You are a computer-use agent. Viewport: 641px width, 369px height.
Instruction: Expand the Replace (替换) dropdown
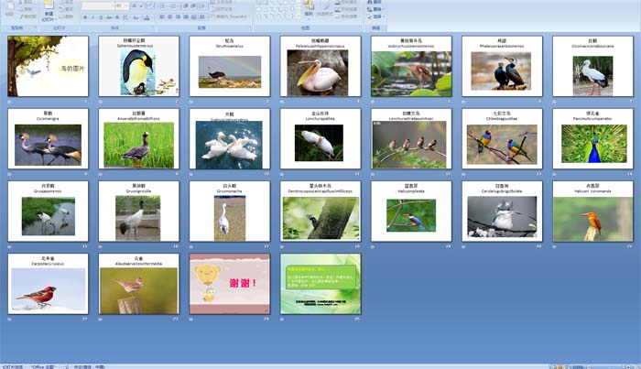coord(386,10)
